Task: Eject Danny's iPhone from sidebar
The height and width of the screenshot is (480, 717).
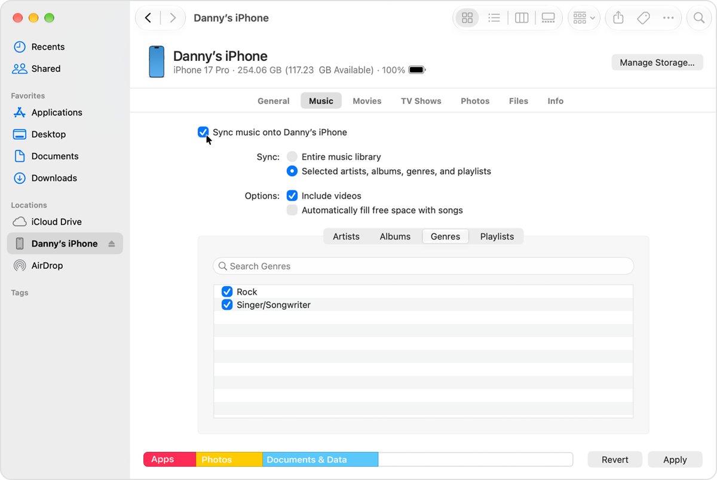Action: tap(112, 244)
